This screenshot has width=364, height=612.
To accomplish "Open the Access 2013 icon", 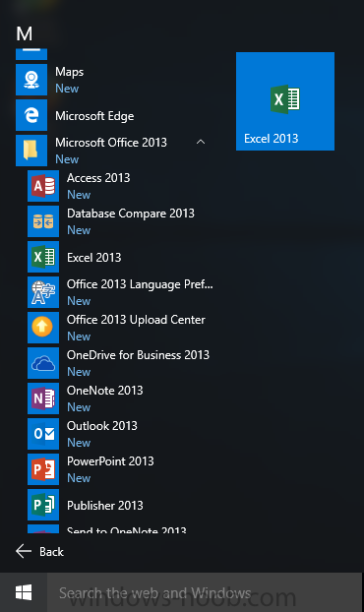I will pos(43,186).
